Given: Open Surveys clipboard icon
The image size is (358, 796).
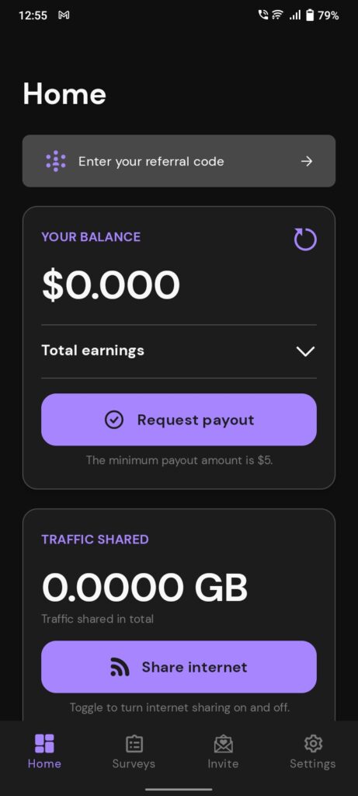Looking at the screenshot, I should 134,744.
